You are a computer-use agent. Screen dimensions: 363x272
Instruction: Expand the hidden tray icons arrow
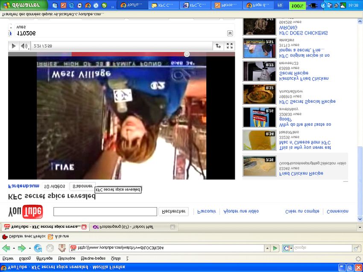[x=324, y=5]
